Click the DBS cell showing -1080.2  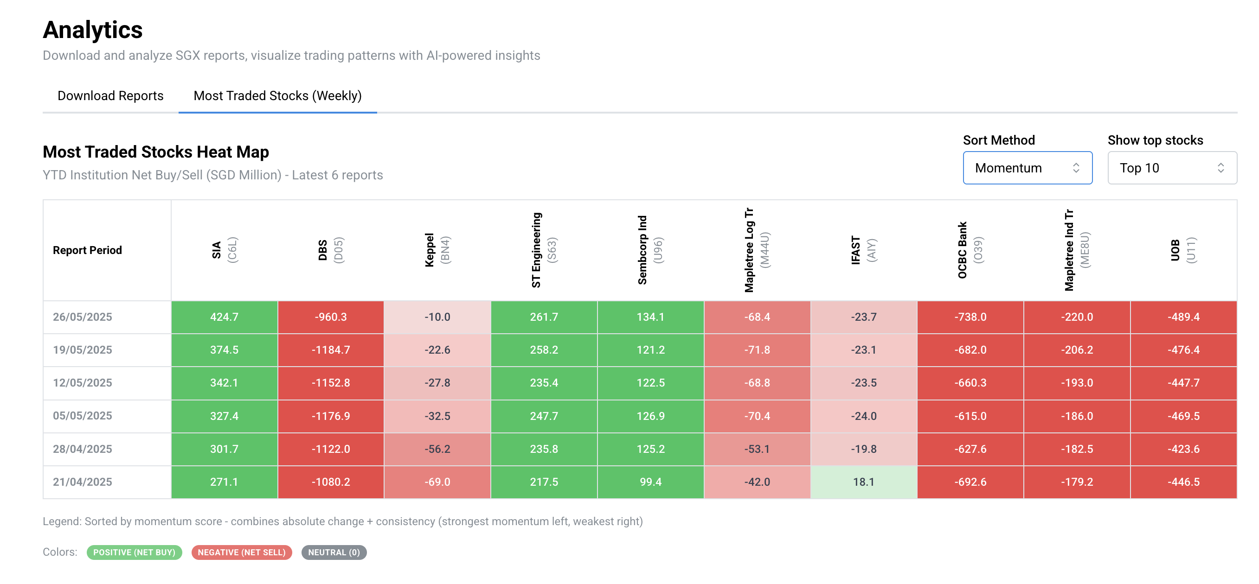(x=331, y=482)
